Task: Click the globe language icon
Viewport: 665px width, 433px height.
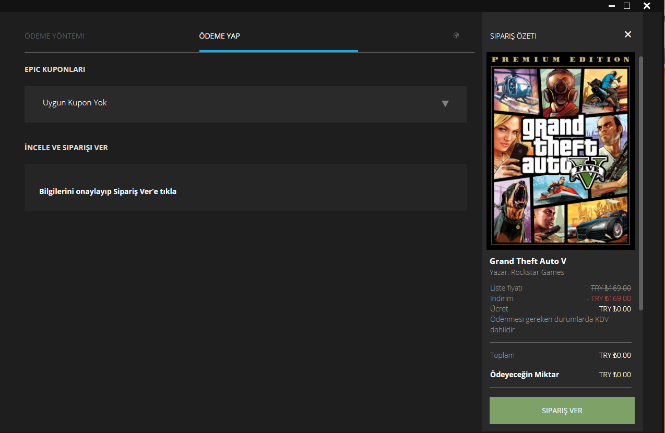Action: click(x=456, y=35)
